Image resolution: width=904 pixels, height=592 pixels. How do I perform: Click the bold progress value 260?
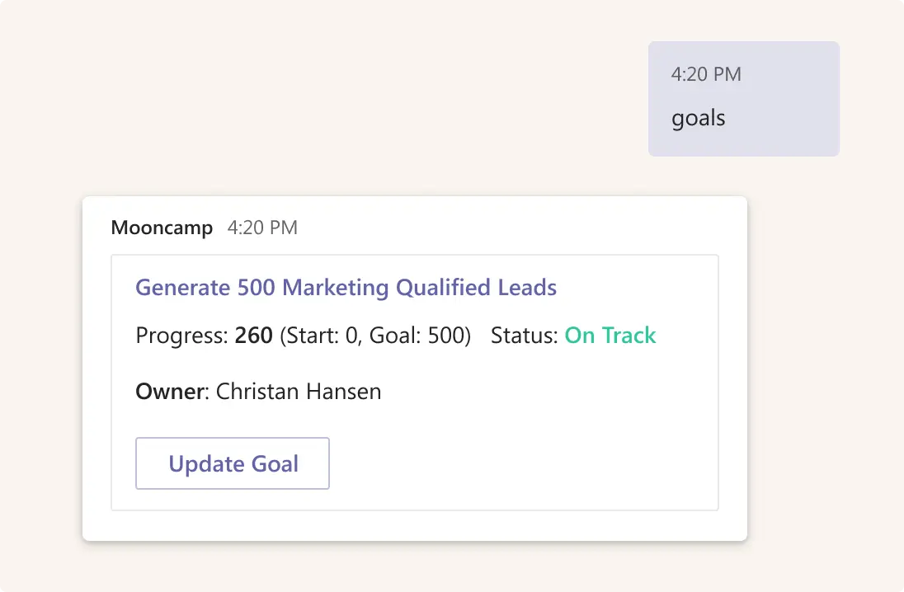[254, 336]
